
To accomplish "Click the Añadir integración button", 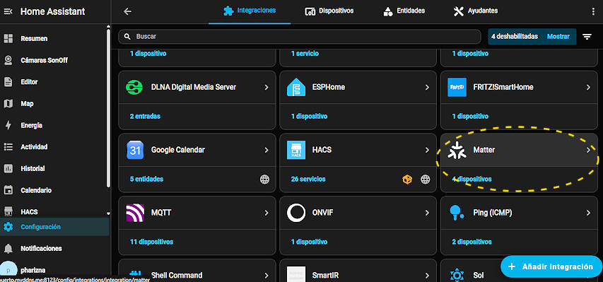I will [551, 266].
